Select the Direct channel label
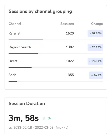This screenshot has height=139, width=111. click(13, 61)
